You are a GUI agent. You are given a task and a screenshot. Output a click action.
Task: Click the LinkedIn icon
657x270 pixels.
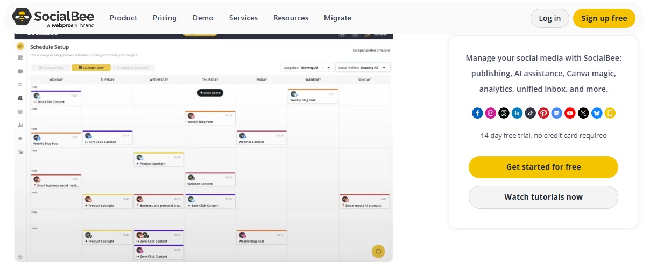[x=517, y=113]
